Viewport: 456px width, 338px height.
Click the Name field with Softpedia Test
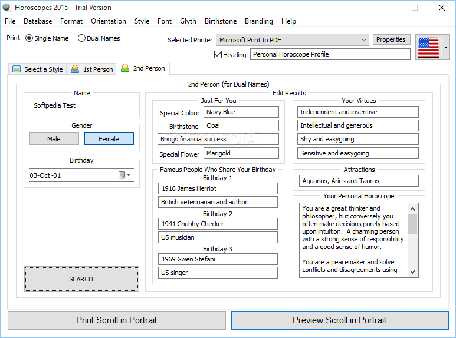point(82,105)
